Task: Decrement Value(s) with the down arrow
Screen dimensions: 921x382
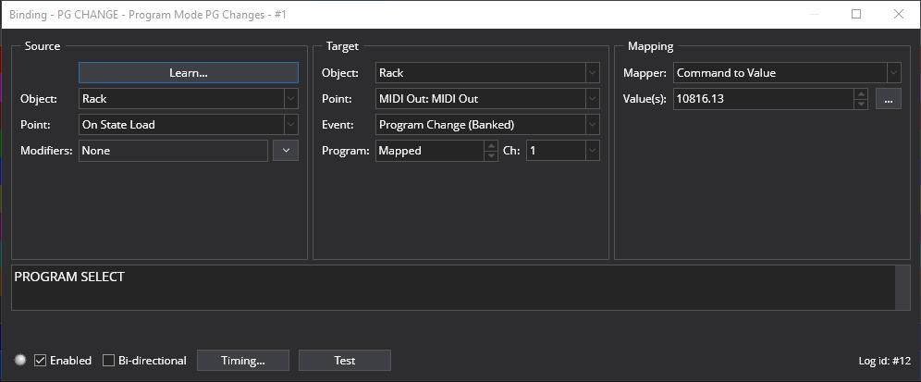Action: point(861,104)
